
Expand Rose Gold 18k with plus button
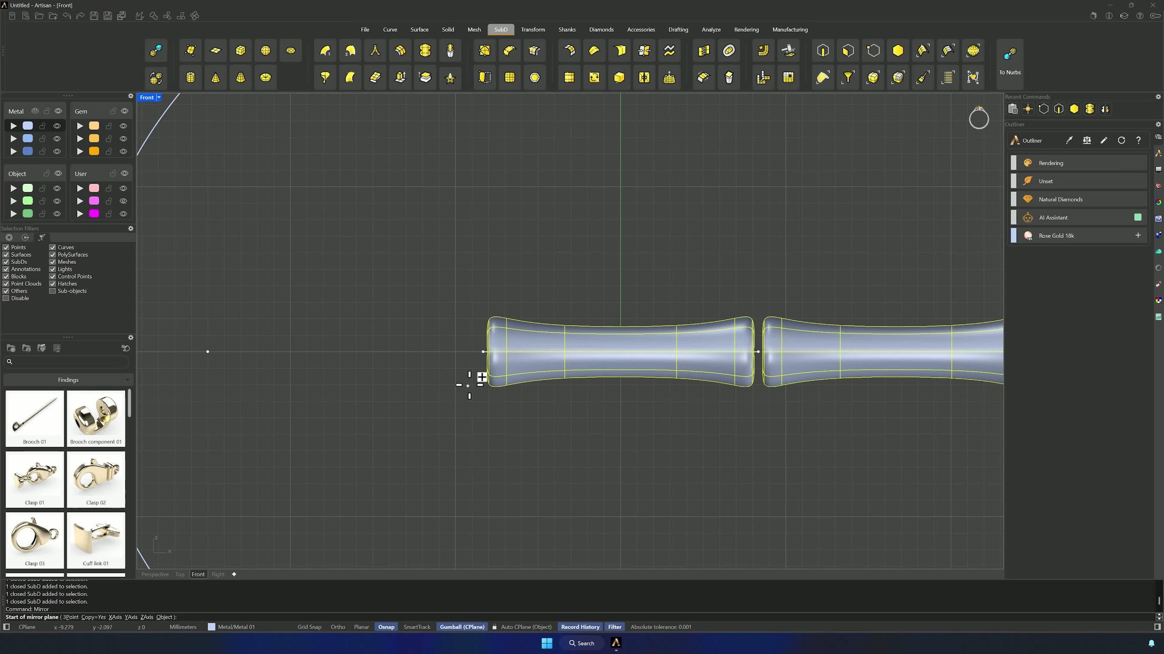pyautogui.click(x=1138, y=235)
